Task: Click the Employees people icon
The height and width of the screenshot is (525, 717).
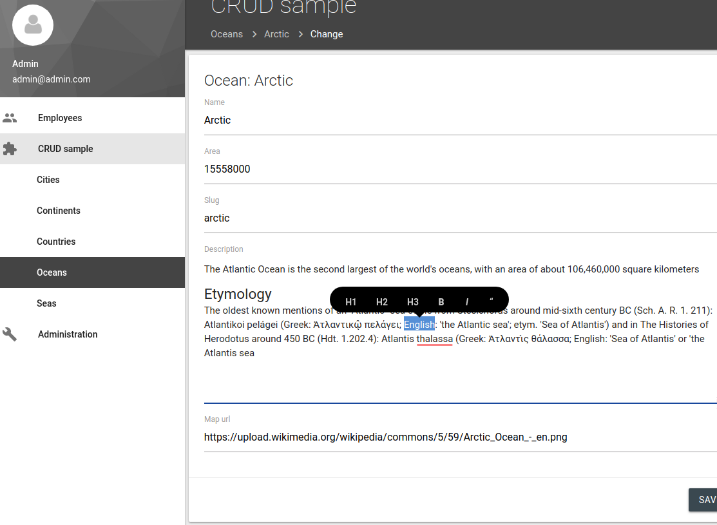Action: pos(10,118)
